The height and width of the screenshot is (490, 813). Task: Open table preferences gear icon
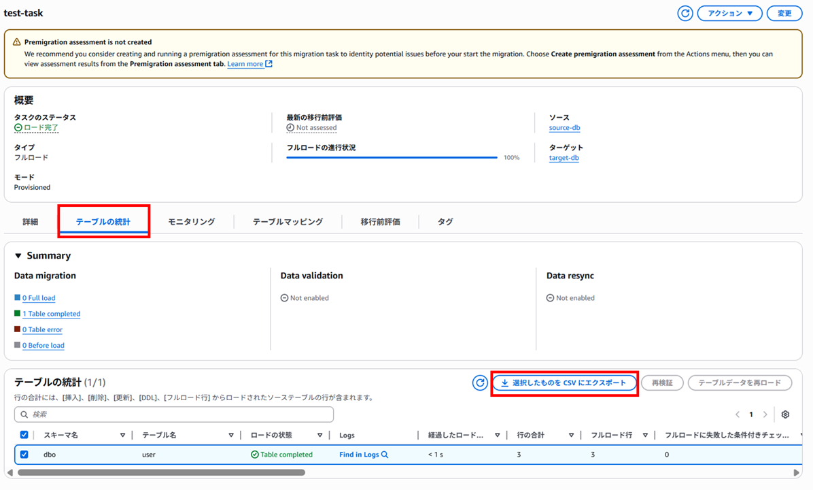[785, 414]
